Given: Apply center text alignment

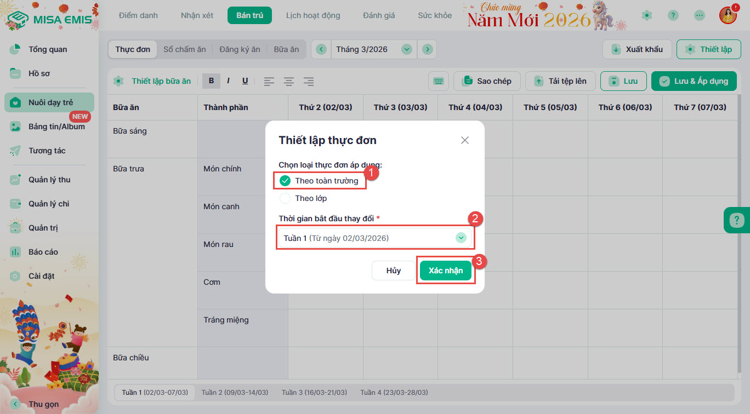Looking at the screenshot, I should 289,81.
